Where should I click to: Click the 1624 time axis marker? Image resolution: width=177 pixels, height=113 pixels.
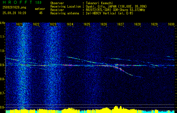point(70,24)
